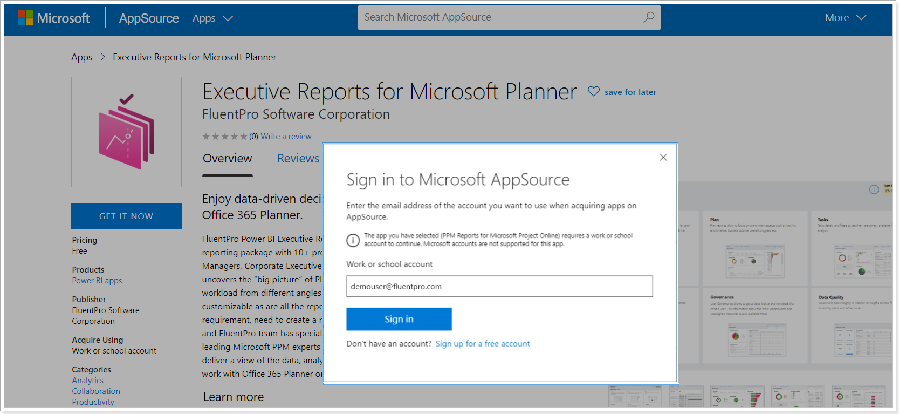Click the info icon in sign-in dialog
899x414 pixels.
tap(353, 240)
